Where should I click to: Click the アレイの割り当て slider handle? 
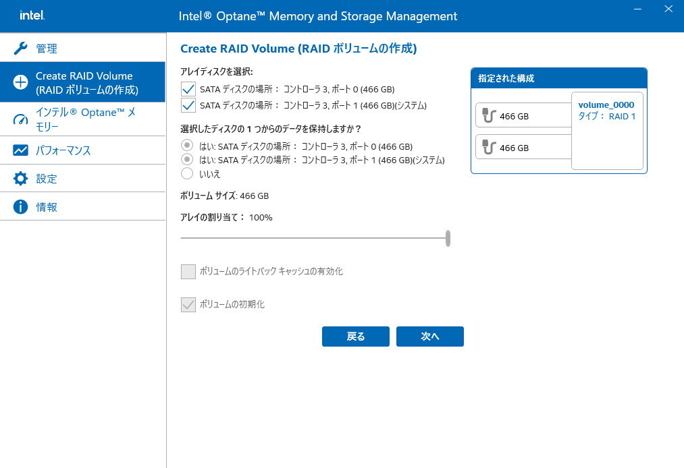pyautogui.click(x=448, y=238)
